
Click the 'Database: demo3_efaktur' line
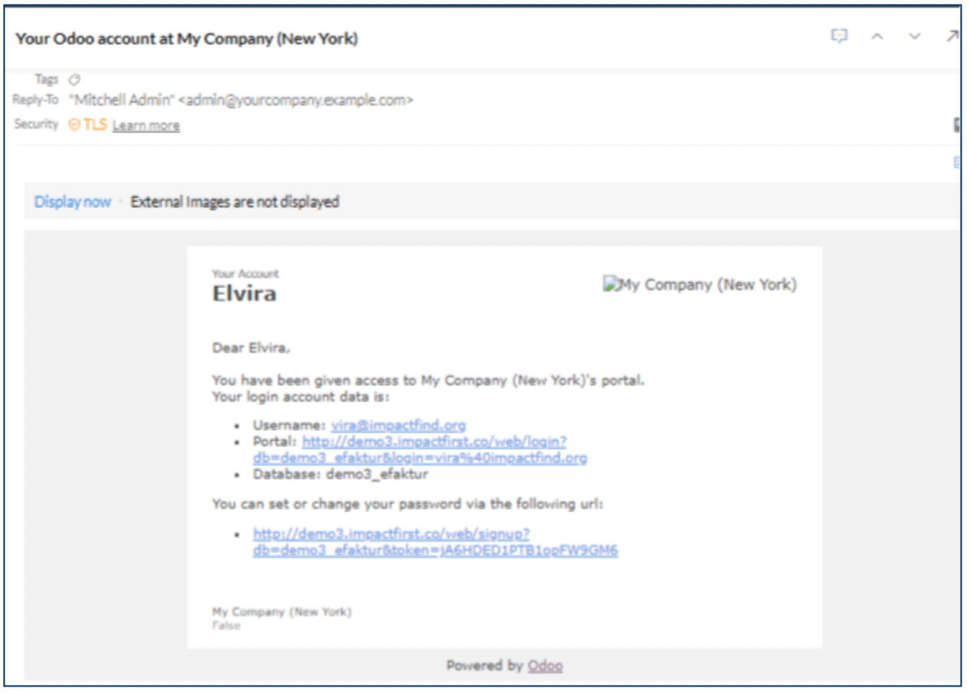coord(340,474)
